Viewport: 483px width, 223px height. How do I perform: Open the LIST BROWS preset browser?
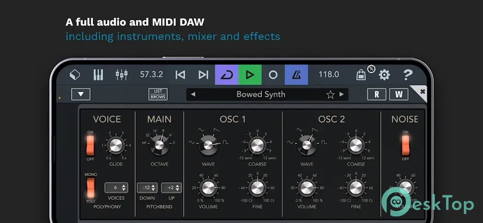(158, 94)
